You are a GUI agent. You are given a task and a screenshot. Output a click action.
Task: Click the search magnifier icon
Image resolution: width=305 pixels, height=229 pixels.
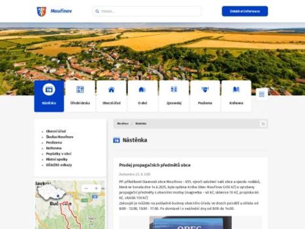97,12
